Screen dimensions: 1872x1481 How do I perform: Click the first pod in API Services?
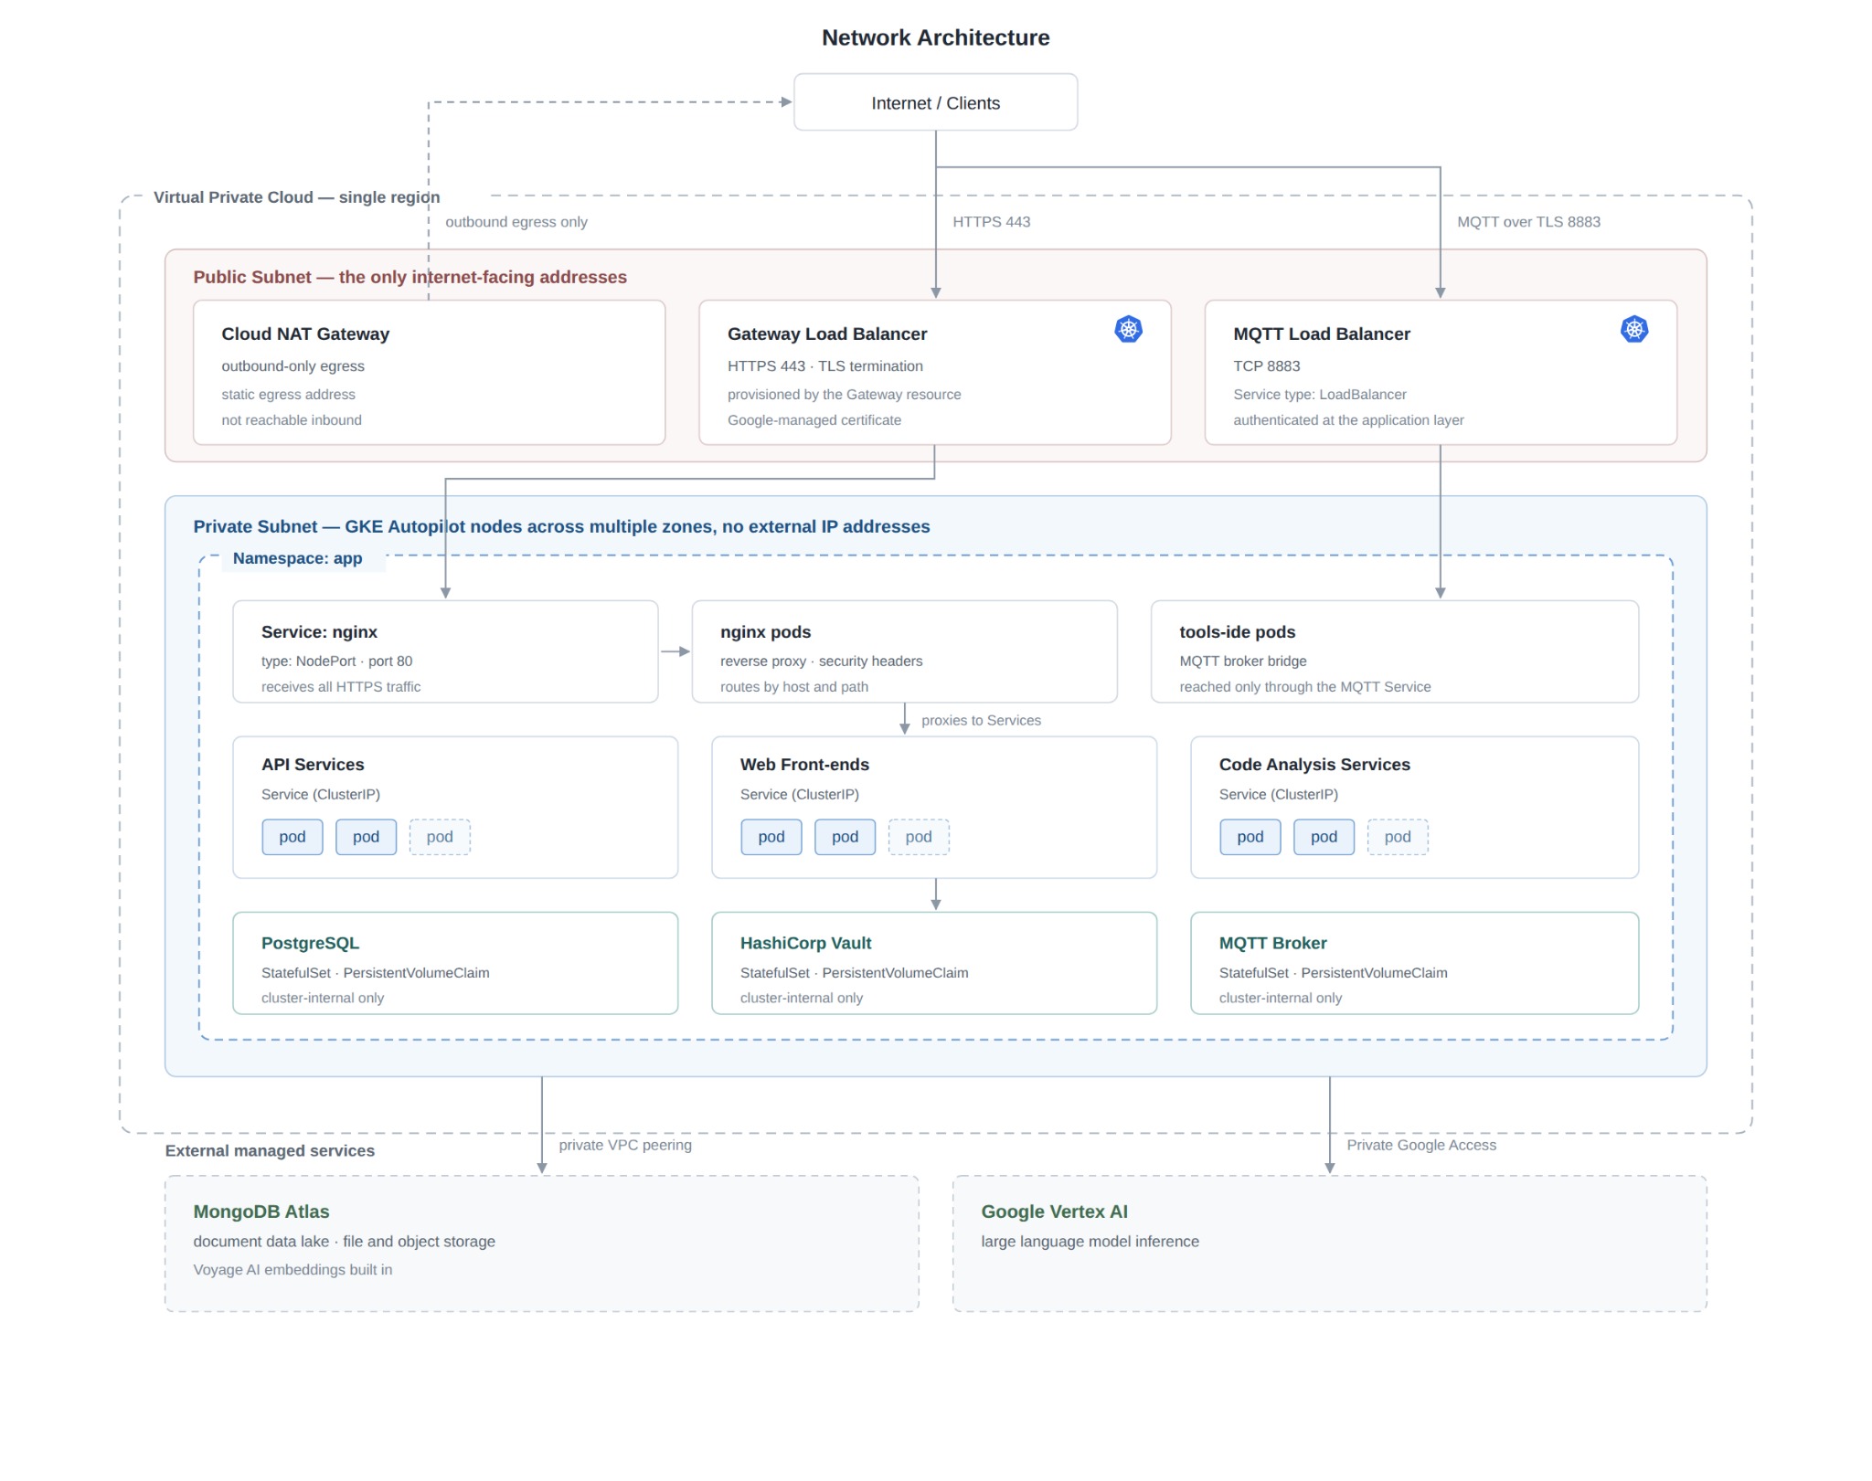292,837
